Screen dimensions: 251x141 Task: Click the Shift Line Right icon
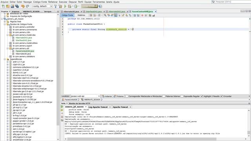pos(138,15)
